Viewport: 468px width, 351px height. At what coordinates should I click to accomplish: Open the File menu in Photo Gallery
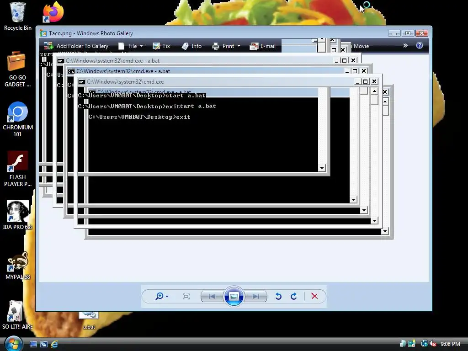pyautogui.click(x=131, y=46)
